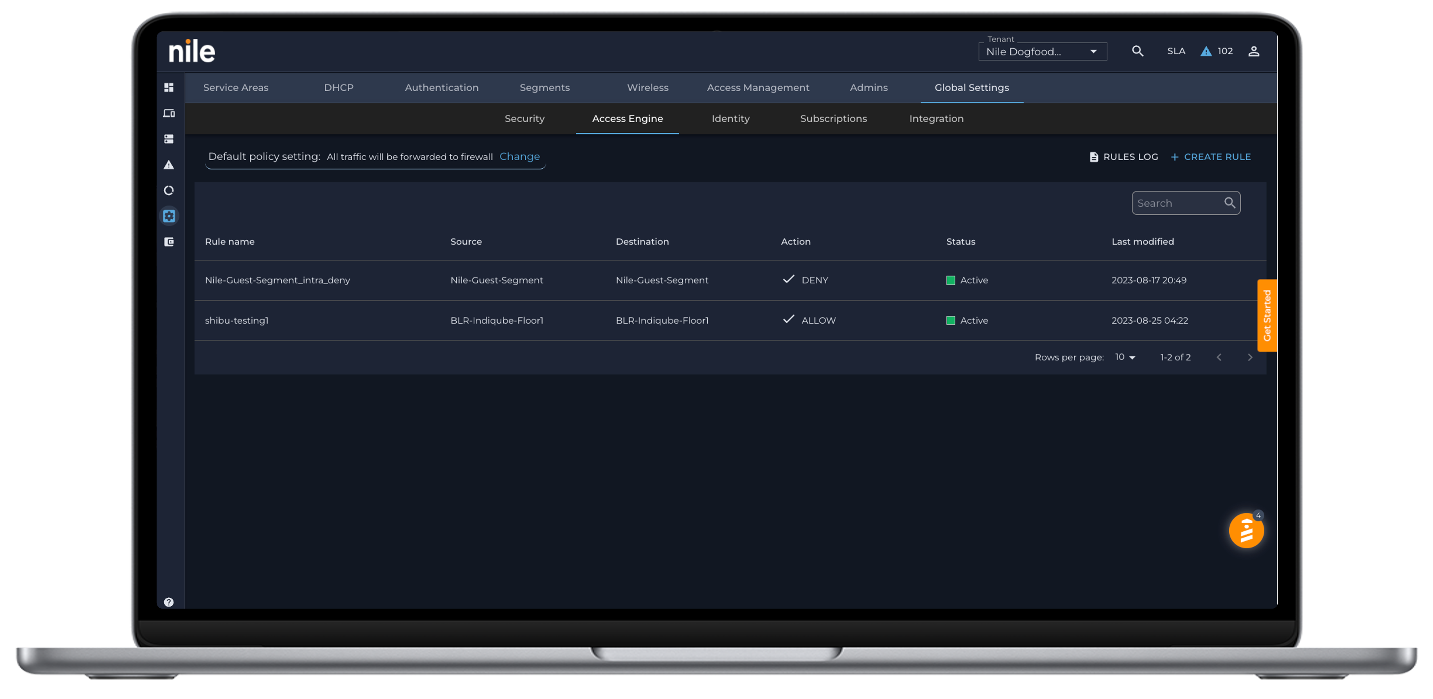This screenshot has height=699, width=1433.
Task: Sort by Action column header
Action: (796, 241)
